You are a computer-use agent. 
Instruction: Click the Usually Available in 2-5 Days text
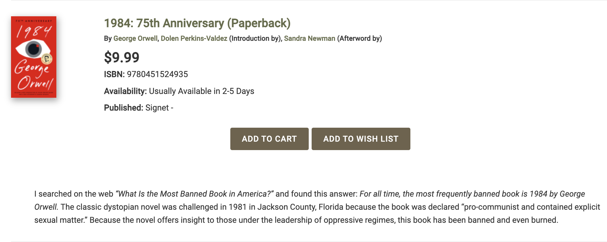202,91
